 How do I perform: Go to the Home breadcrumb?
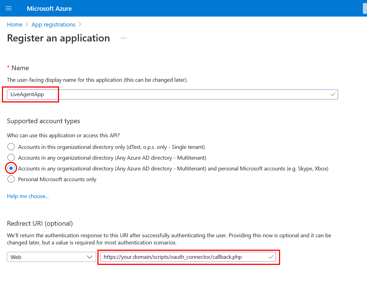click(15, 25)
